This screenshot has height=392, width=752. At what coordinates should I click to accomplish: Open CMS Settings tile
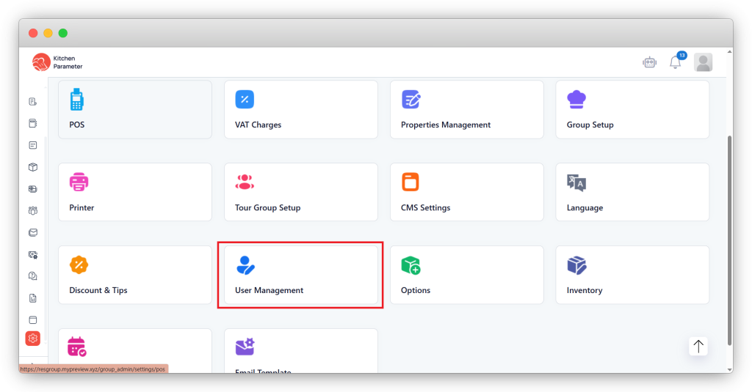pos(466,192)
